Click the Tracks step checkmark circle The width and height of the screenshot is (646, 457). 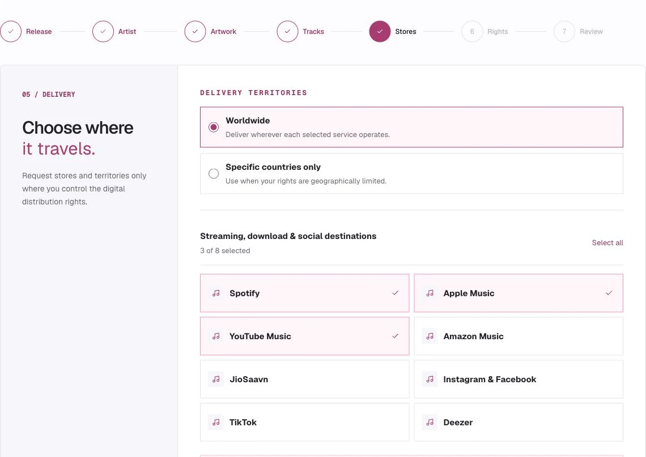tap(287, 31)
